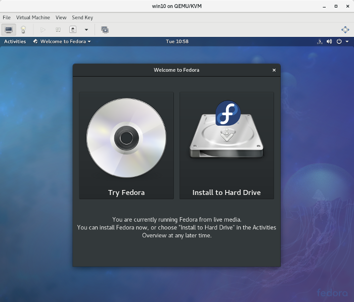Open the Send Key menu
This screenshot has height=302, width=354.
point(82,18)
